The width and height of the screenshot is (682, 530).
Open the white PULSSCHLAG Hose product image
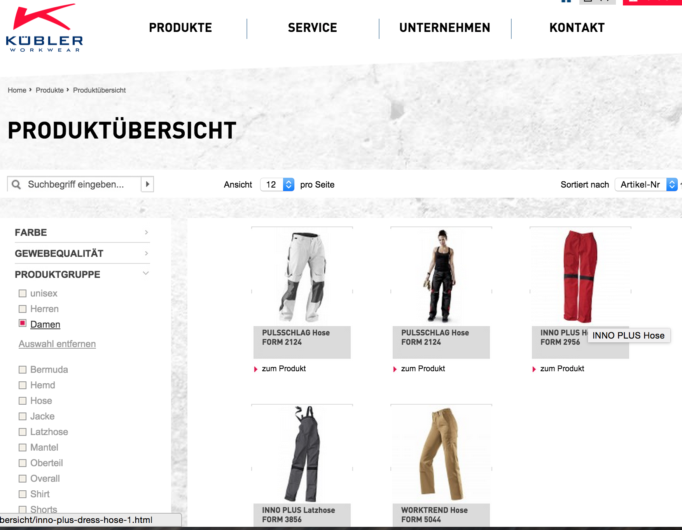302,277
